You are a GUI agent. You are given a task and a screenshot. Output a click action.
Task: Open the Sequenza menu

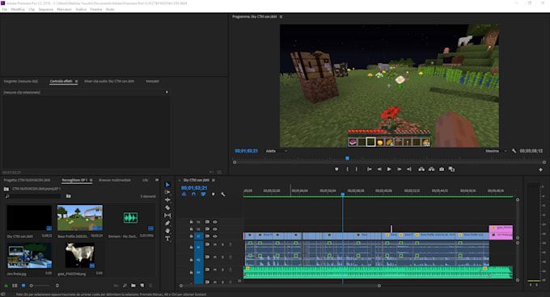point(45,10)
